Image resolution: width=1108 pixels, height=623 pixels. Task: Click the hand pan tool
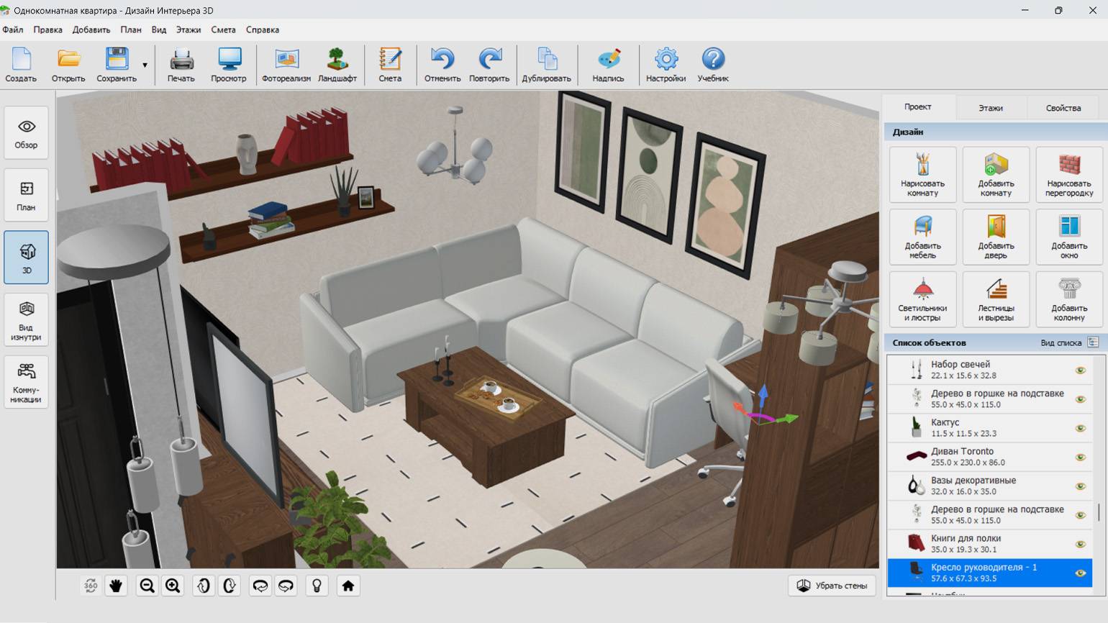116,586
